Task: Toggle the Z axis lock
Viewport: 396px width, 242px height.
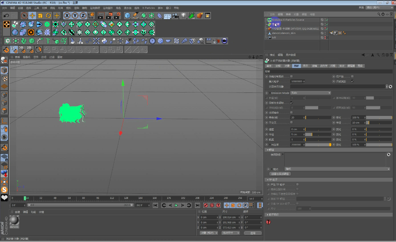Action: click(83, 16)
